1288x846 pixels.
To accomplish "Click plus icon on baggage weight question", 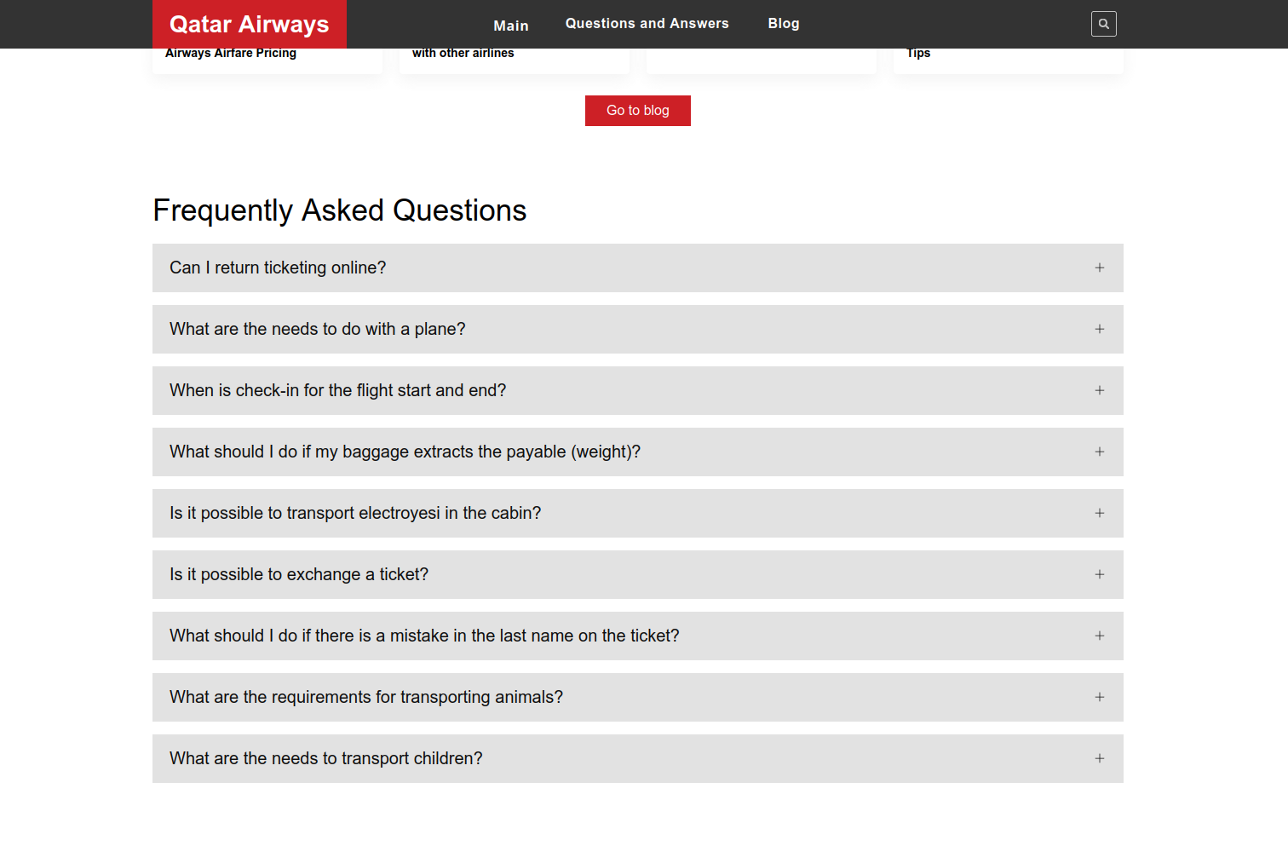I will pyautogui.click(x=1099, y=452).
